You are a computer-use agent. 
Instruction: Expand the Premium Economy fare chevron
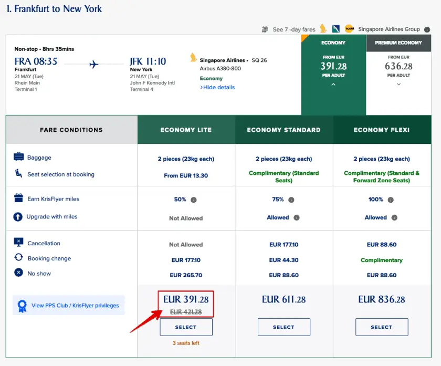coord(398,85)
